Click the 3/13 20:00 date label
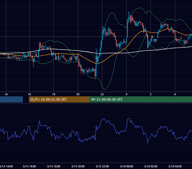 coord(78,166)
